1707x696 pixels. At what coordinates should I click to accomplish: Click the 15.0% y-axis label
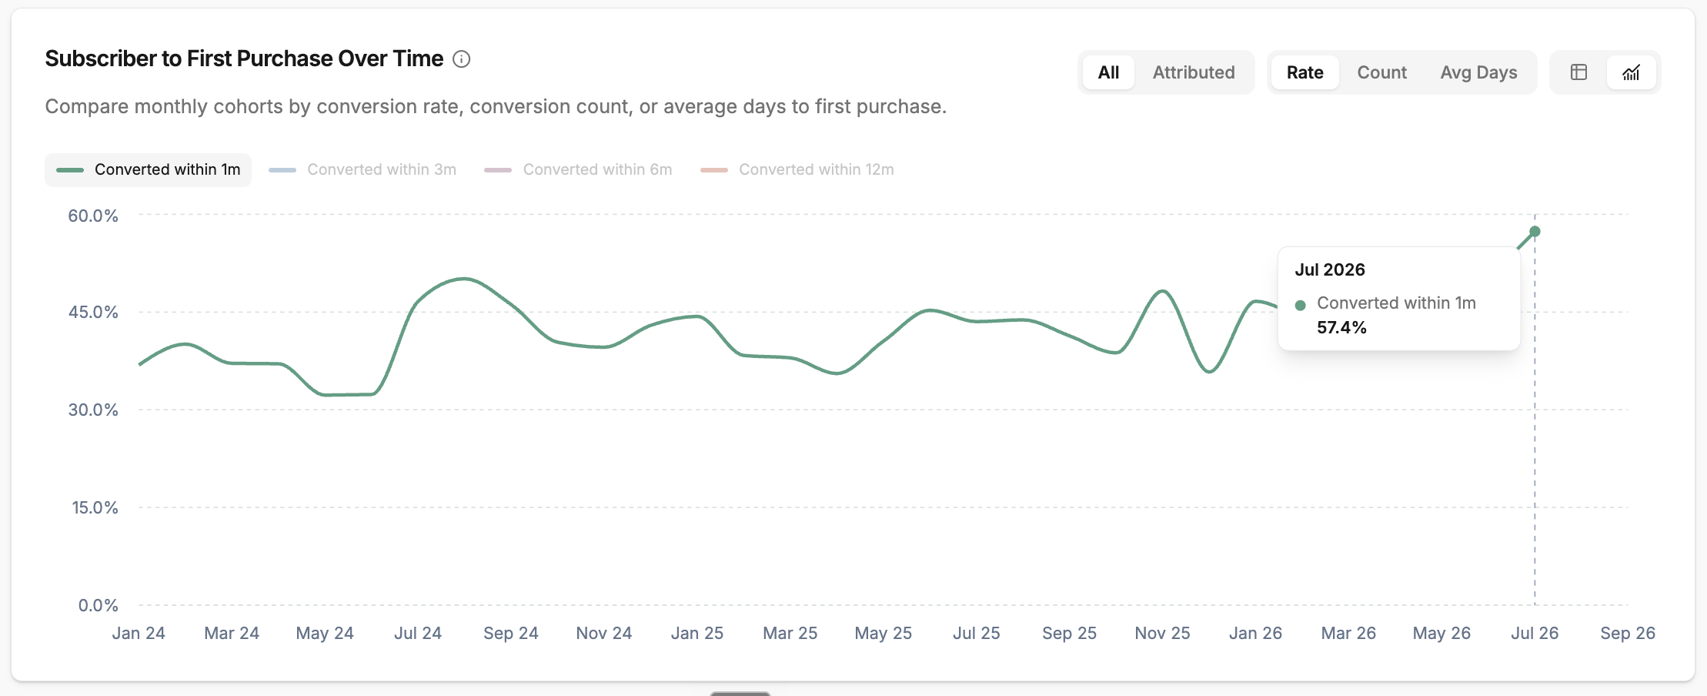[x=95, y=507]
